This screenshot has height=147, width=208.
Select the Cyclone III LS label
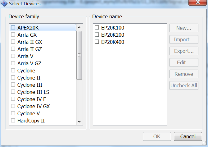(33, 92)
